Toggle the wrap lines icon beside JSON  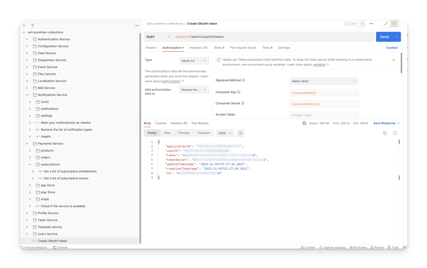click(241, 133)
